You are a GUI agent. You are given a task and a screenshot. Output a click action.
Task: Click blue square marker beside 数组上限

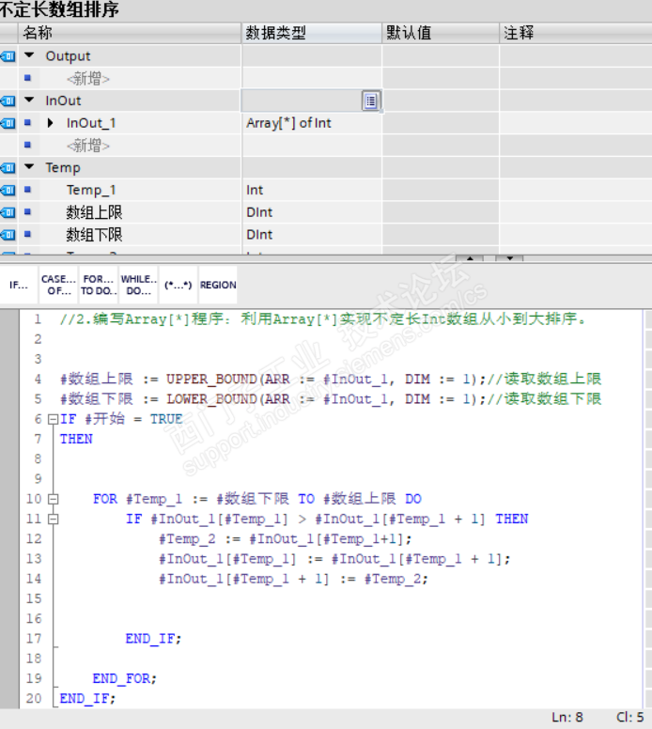click(x=27, y=211)
